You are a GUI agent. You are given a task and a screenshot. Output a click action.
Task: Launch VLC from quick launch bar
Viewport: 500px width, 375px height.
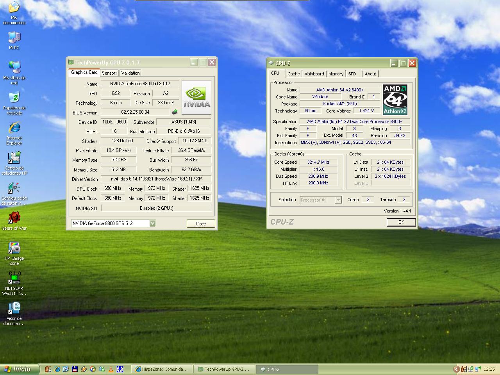pyautogui.click(x=111, y=369)
